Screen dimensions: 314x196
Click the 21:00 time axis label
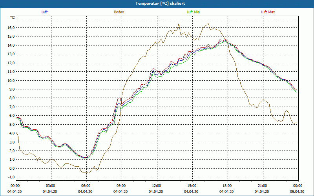coord(263,186)
